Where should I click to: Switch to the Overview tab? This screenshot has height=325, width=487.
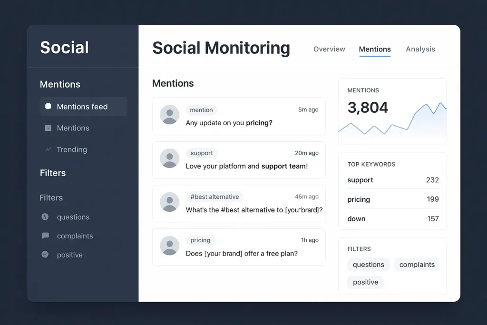(x=329, y=49)
